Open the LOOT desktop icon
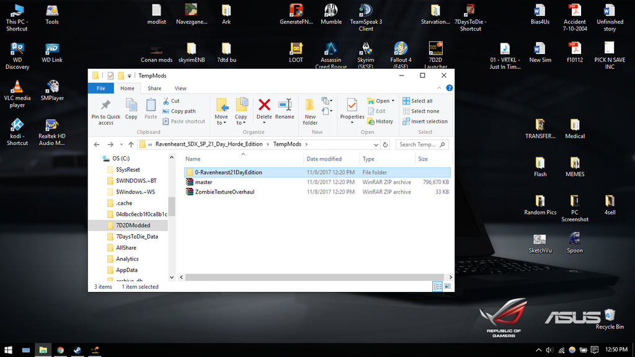 [x=296, y=53]
